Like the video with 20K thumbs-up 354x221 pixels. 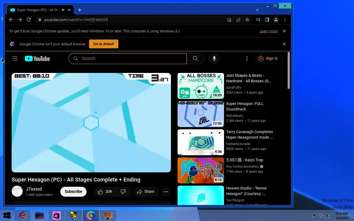pyautogui.click(x=105, y=192)
